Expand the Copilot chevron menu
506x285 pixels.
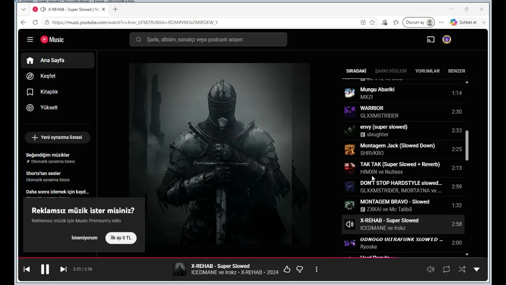(x=483, y=23)
